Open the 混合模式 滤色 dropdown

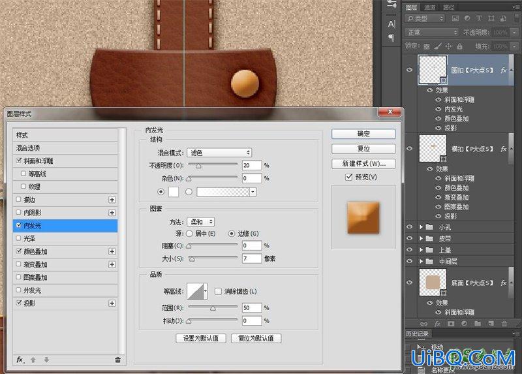click(x=219, y=153)
